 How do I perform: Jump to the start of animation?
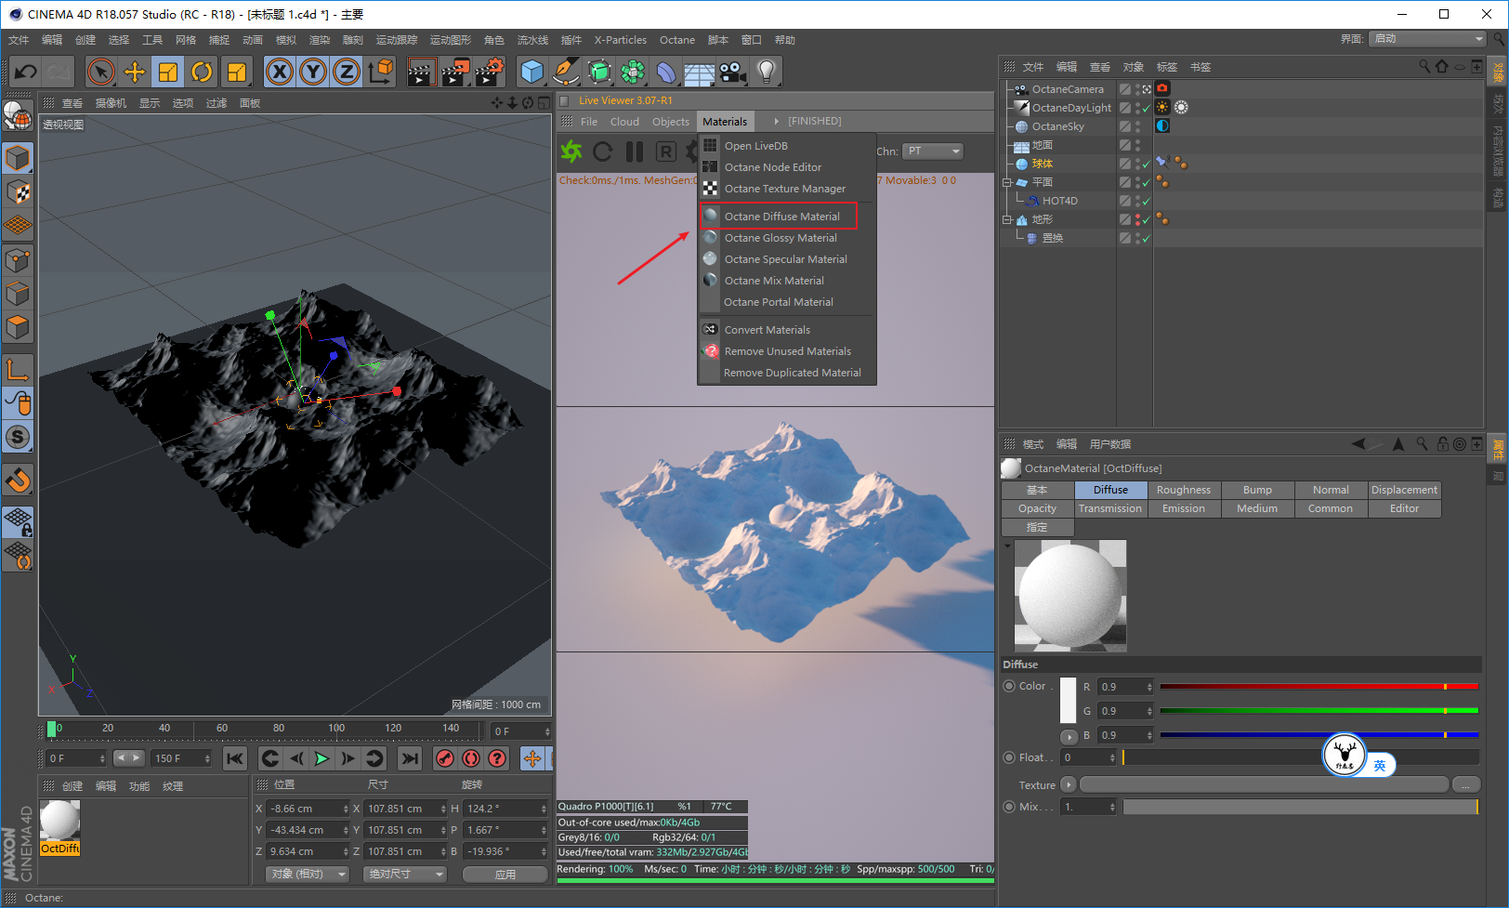click(x=235, y=758)
